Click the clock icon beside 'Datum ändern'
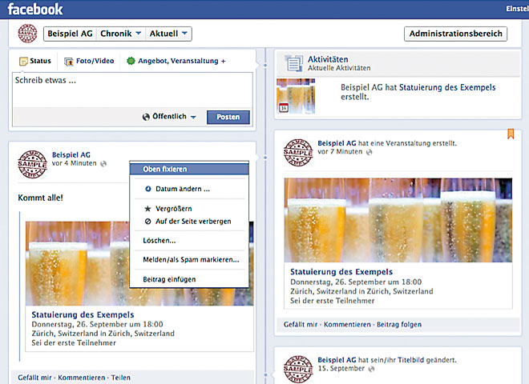This screenshot has width=529, height=384. 147,189
